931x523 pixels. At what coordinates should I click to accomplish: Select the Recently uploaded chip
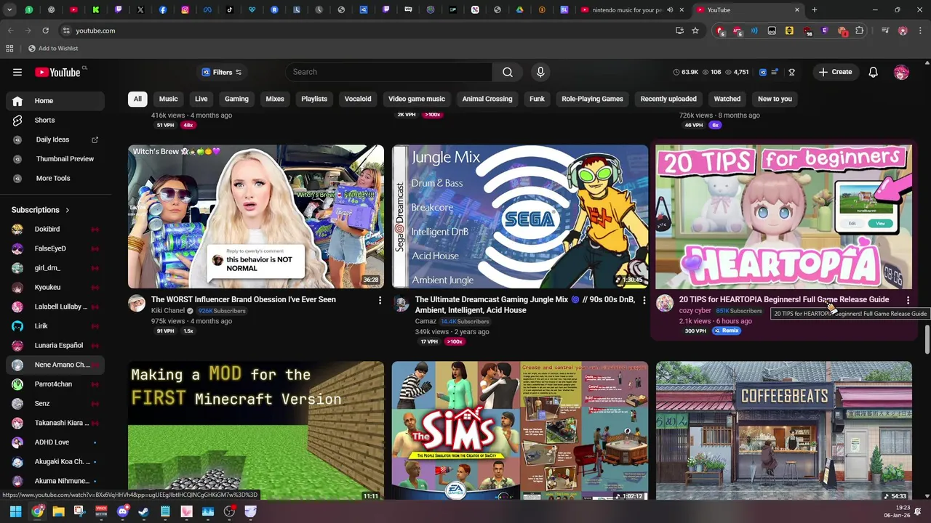[668, 99]
